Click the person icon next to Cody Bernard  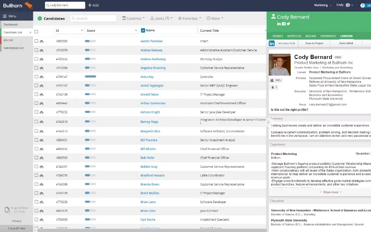[x=273, y=16]
